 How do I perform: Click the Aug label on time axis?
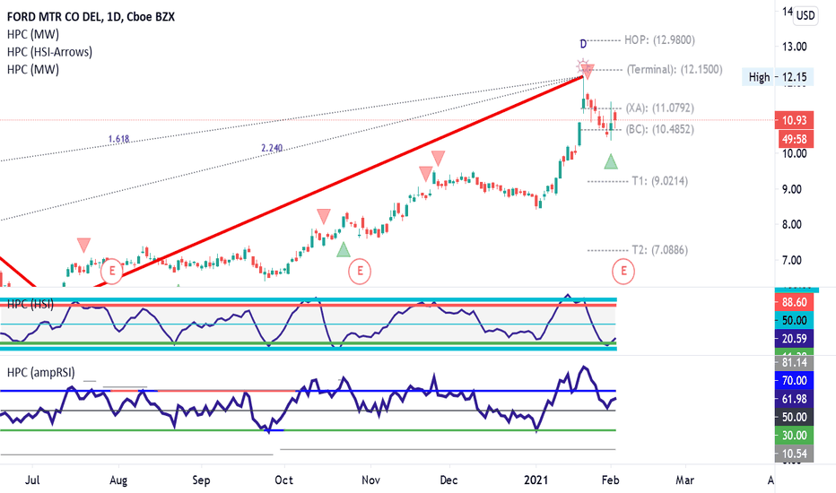(118, 480)
